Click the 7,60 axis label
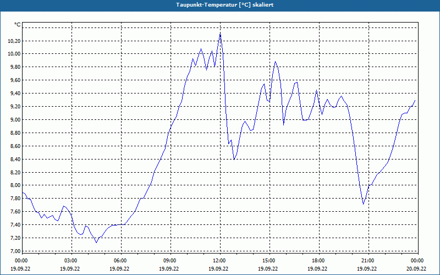 pos(15,212)
